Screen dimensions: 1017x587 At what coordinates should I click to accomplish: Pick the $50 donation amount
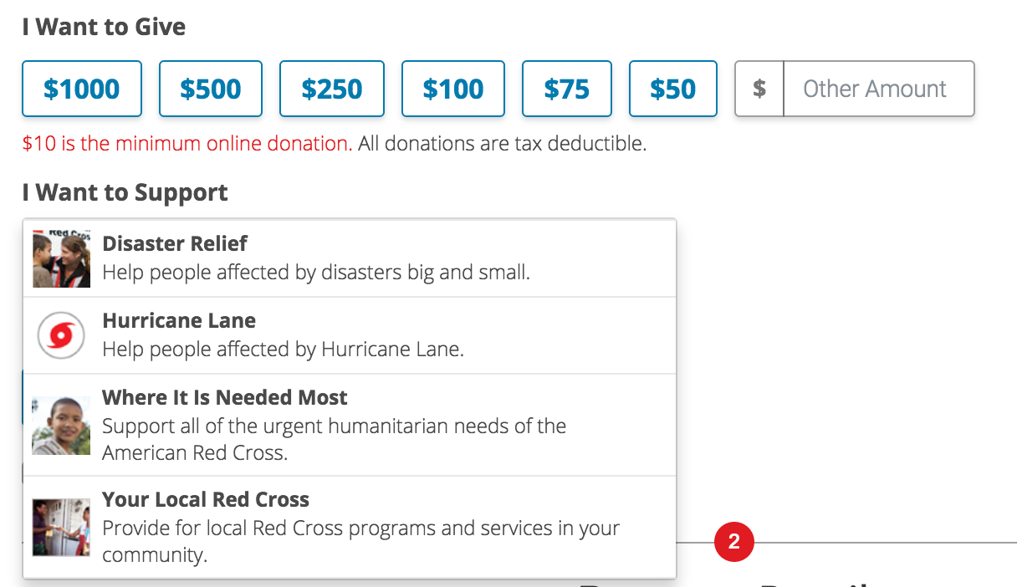point(673,89)
